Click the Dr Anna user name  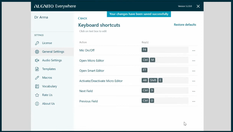coord(41,17)
